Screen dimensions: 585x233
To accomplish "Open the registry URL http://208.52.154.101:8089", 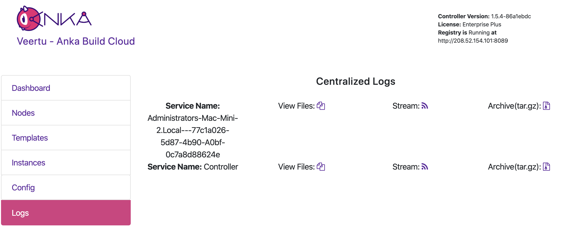I will pyautogui.click(x=473, y=40).
